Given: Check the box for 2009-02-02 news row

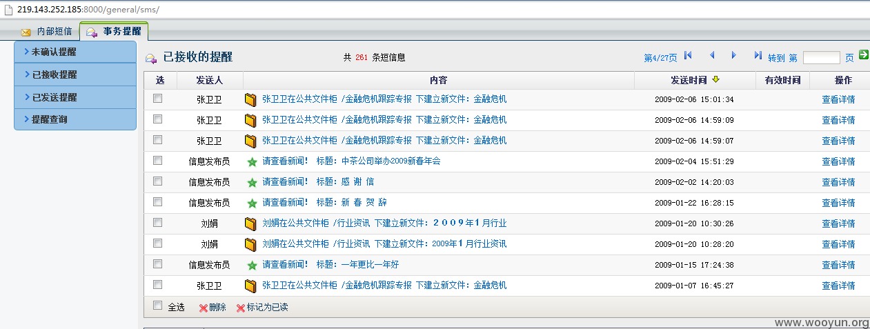Looking at the screenshot, I should click(158, 181).
